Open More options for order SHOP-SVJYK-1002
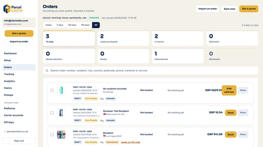Image resolution: width=263 pixels, height=147 pixels. click(x=243, y=112)
